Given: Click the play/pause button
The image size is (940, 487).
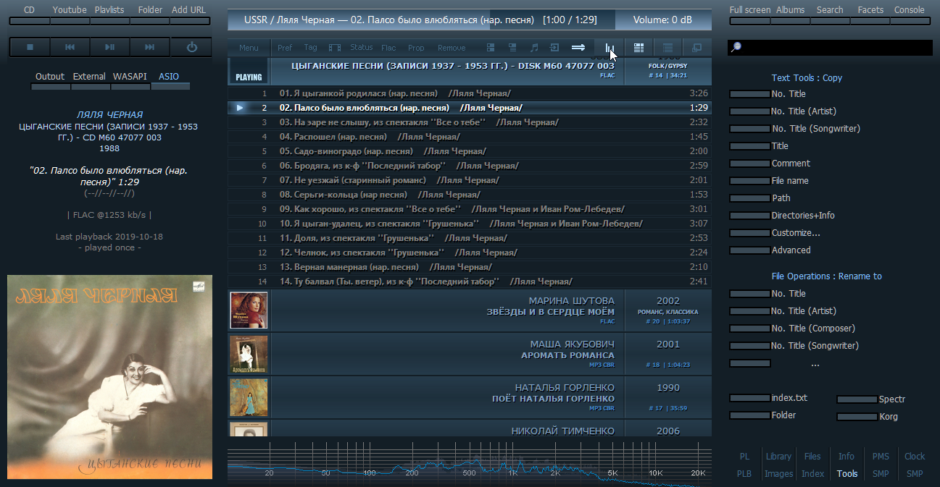Looking at the screenshot, I should 110,47.
